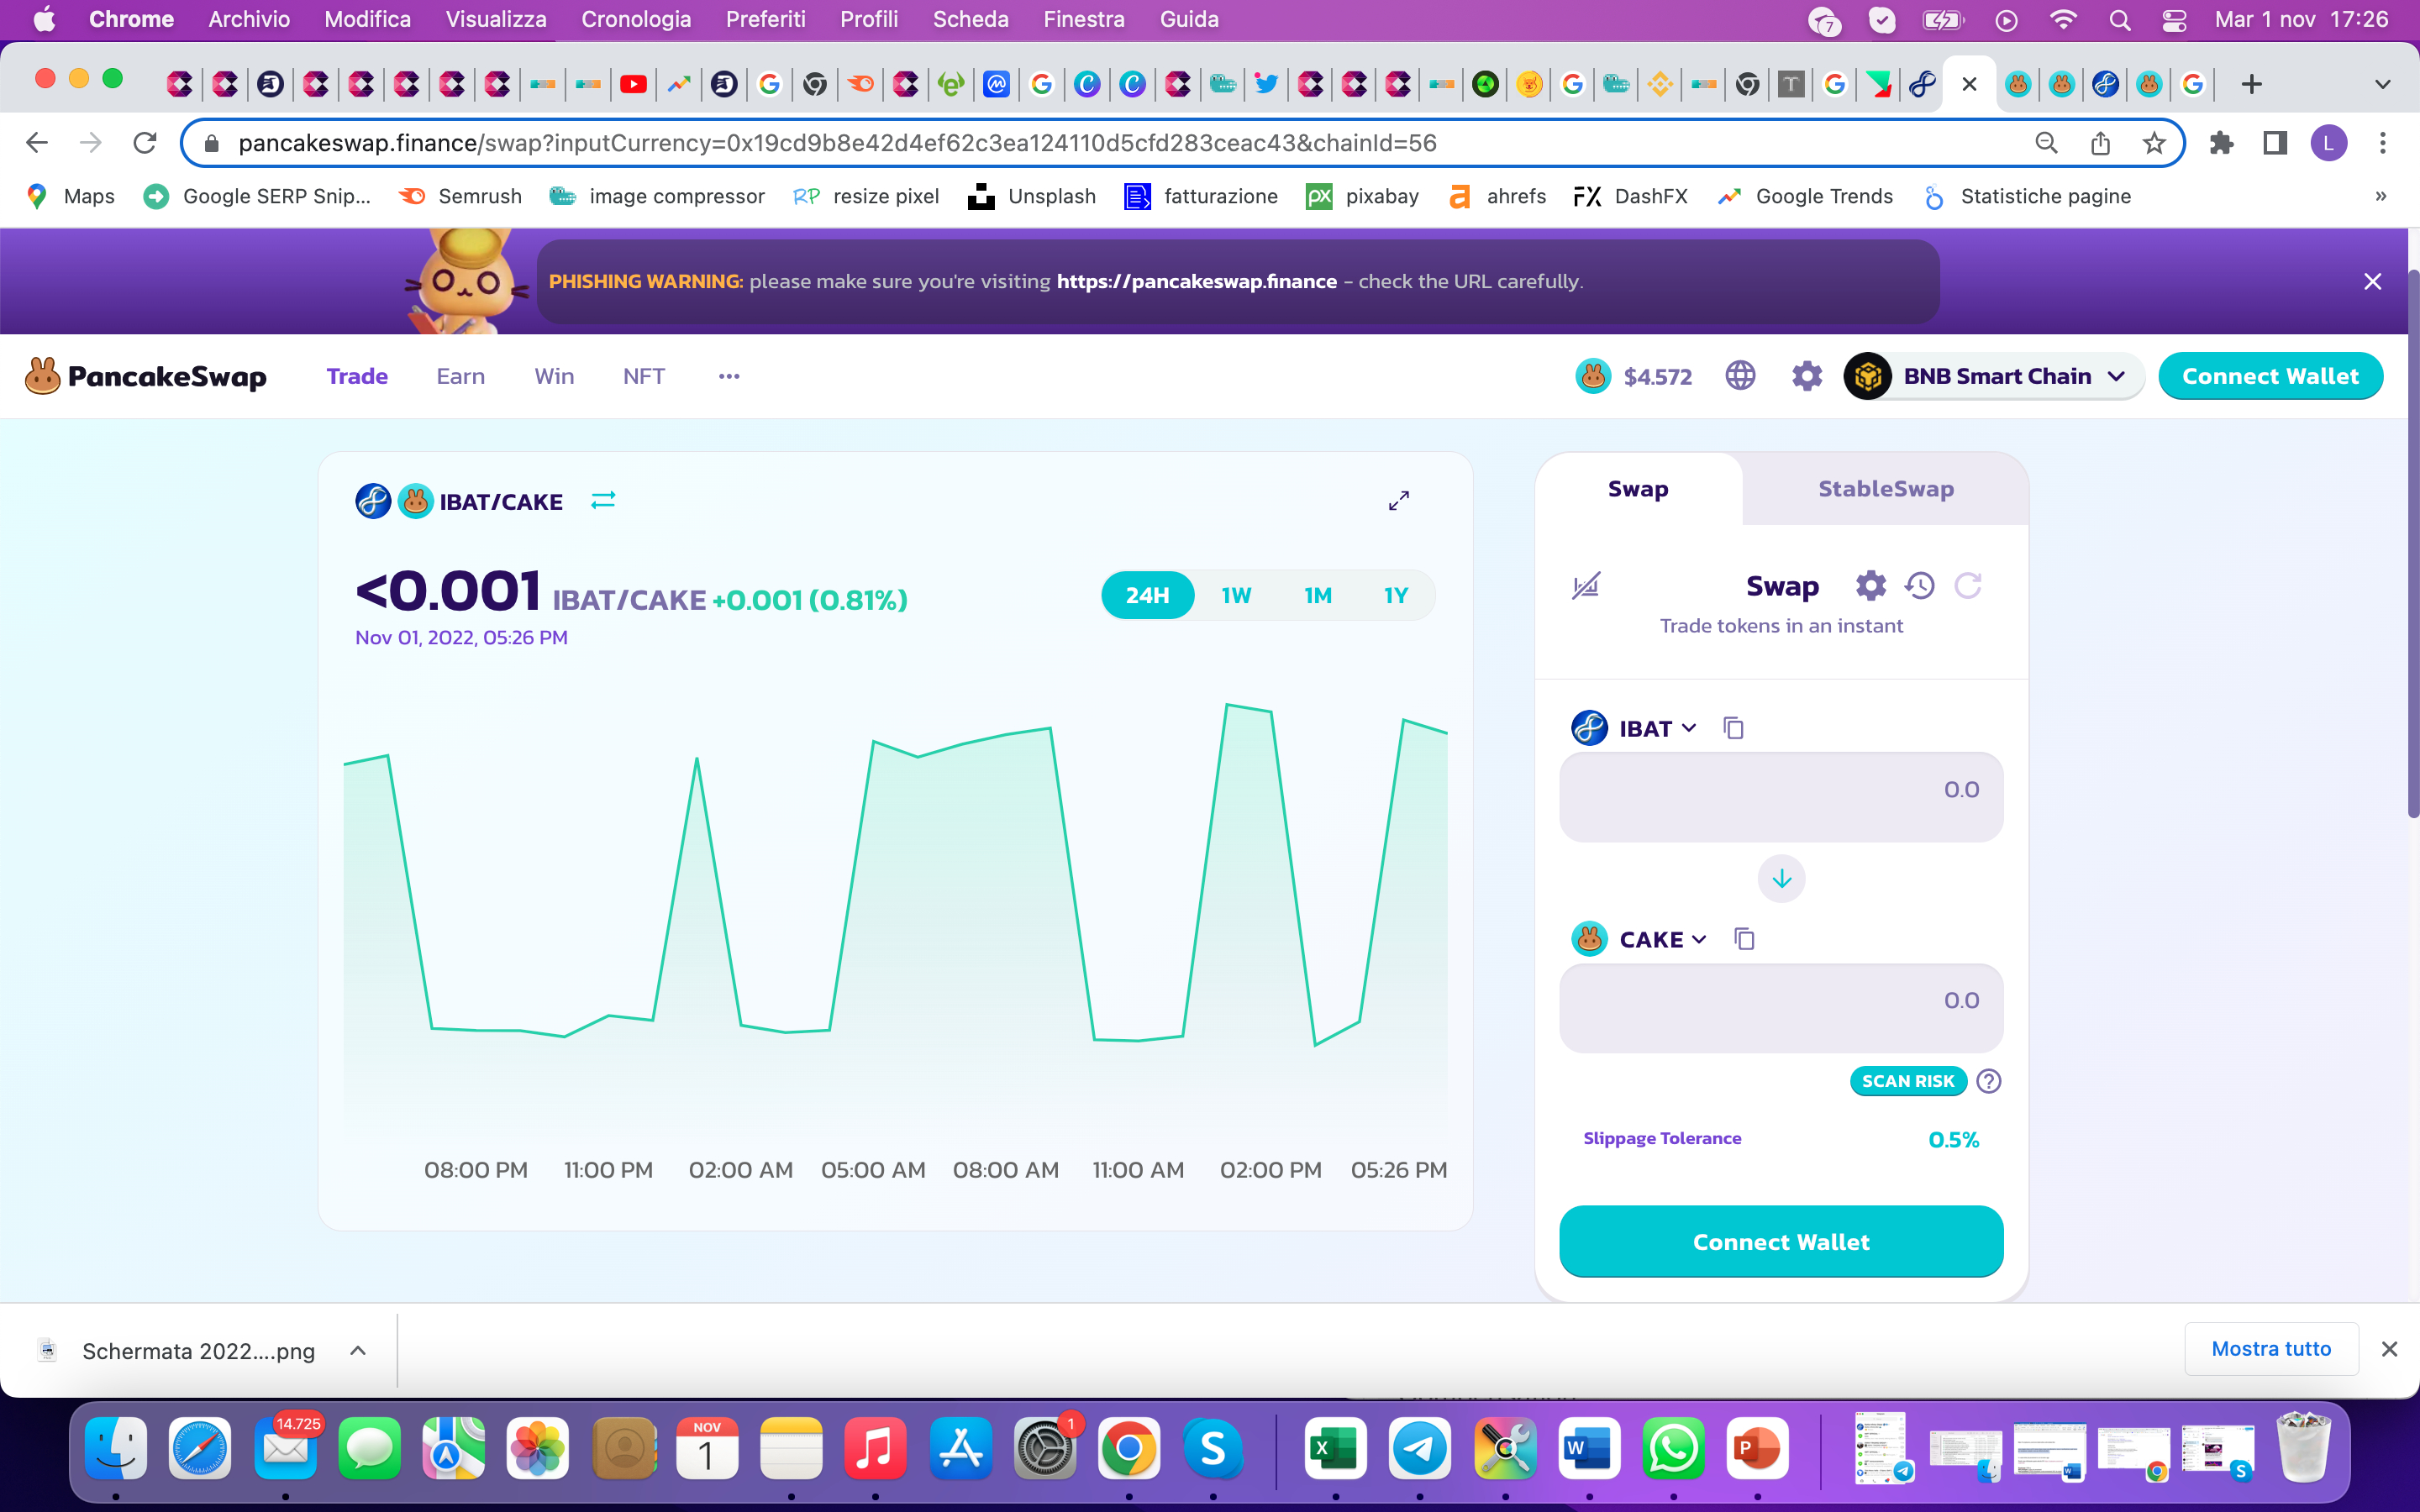
Task: Toggle Chrome side panel
Action: 2274,143
